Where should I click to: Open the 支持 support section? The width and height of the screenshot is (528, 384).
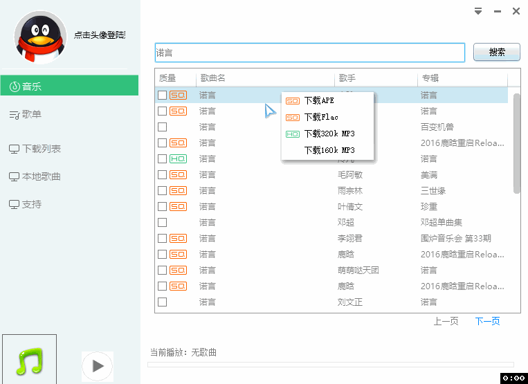click(31, 204)
